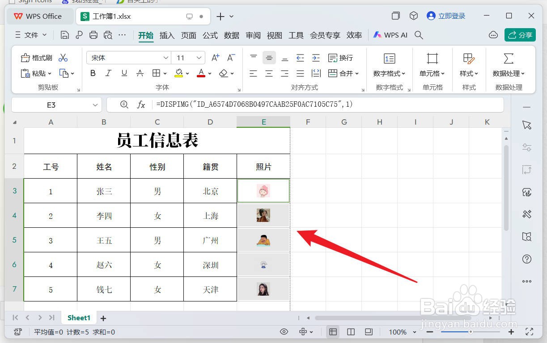Switch to the 公式 (Formulas) tab
547x343 pixels.
210,35
